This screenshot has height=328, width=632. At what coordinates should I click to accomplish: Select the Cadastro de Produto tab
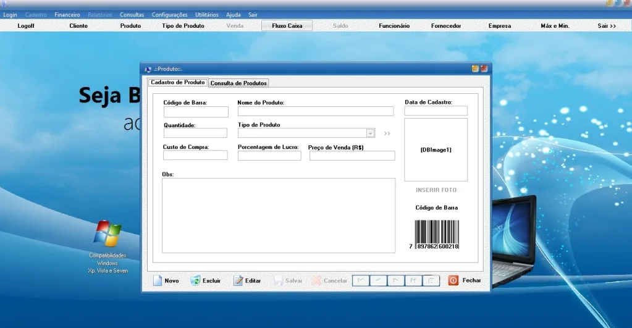click(x=178, y=82)
